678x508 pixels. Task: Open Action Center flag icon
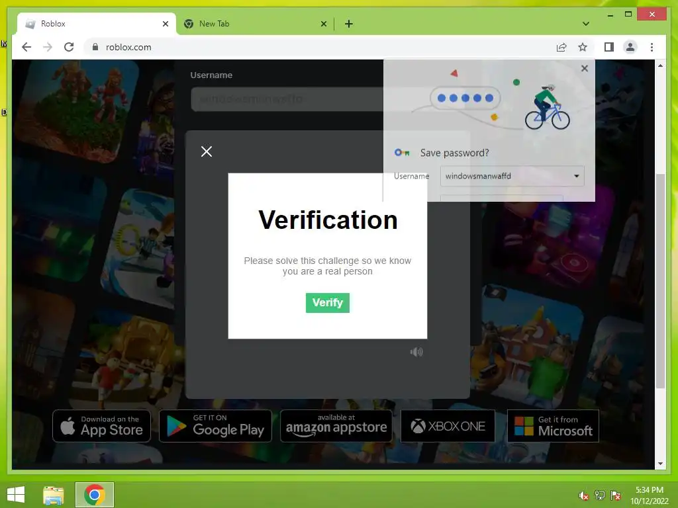coord(615,495)
